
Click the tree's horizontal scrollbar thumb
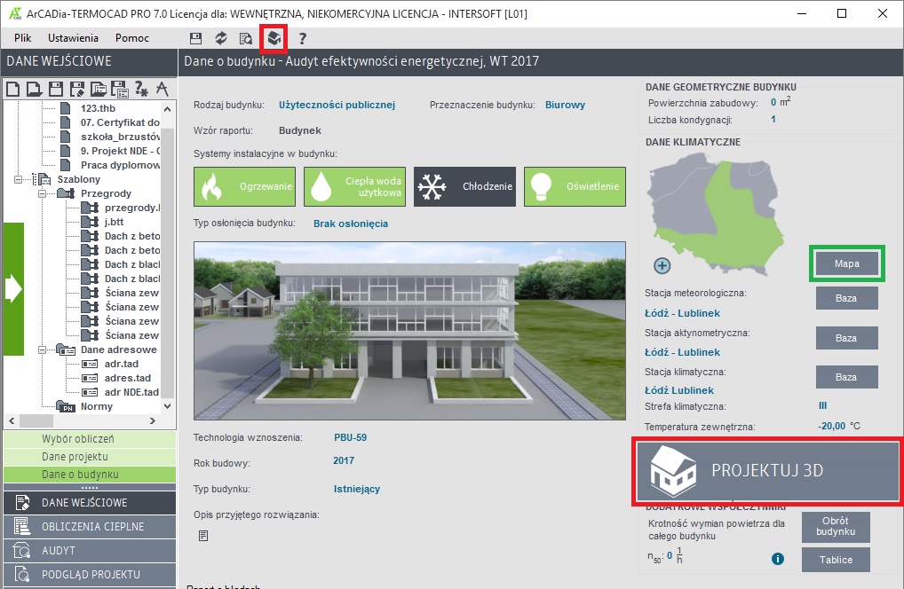36,420
